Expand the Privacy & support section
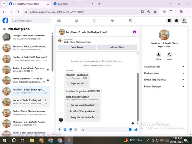Screen dimensions: 192x144 tap(164, 86)
